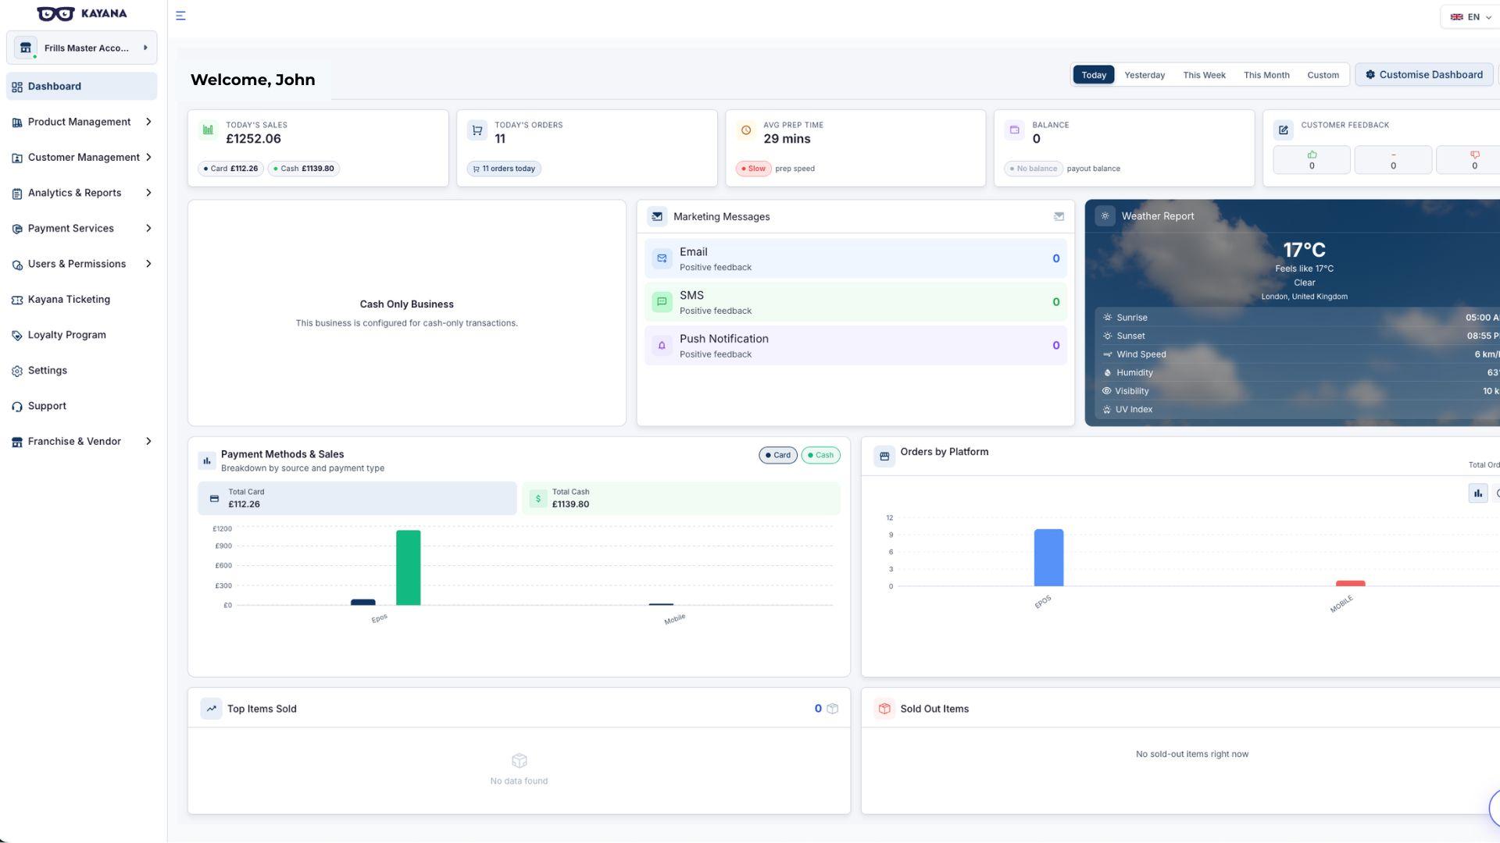
Task: Collapse sidebar with the hamburger menu icon
Action: [180, 16]
